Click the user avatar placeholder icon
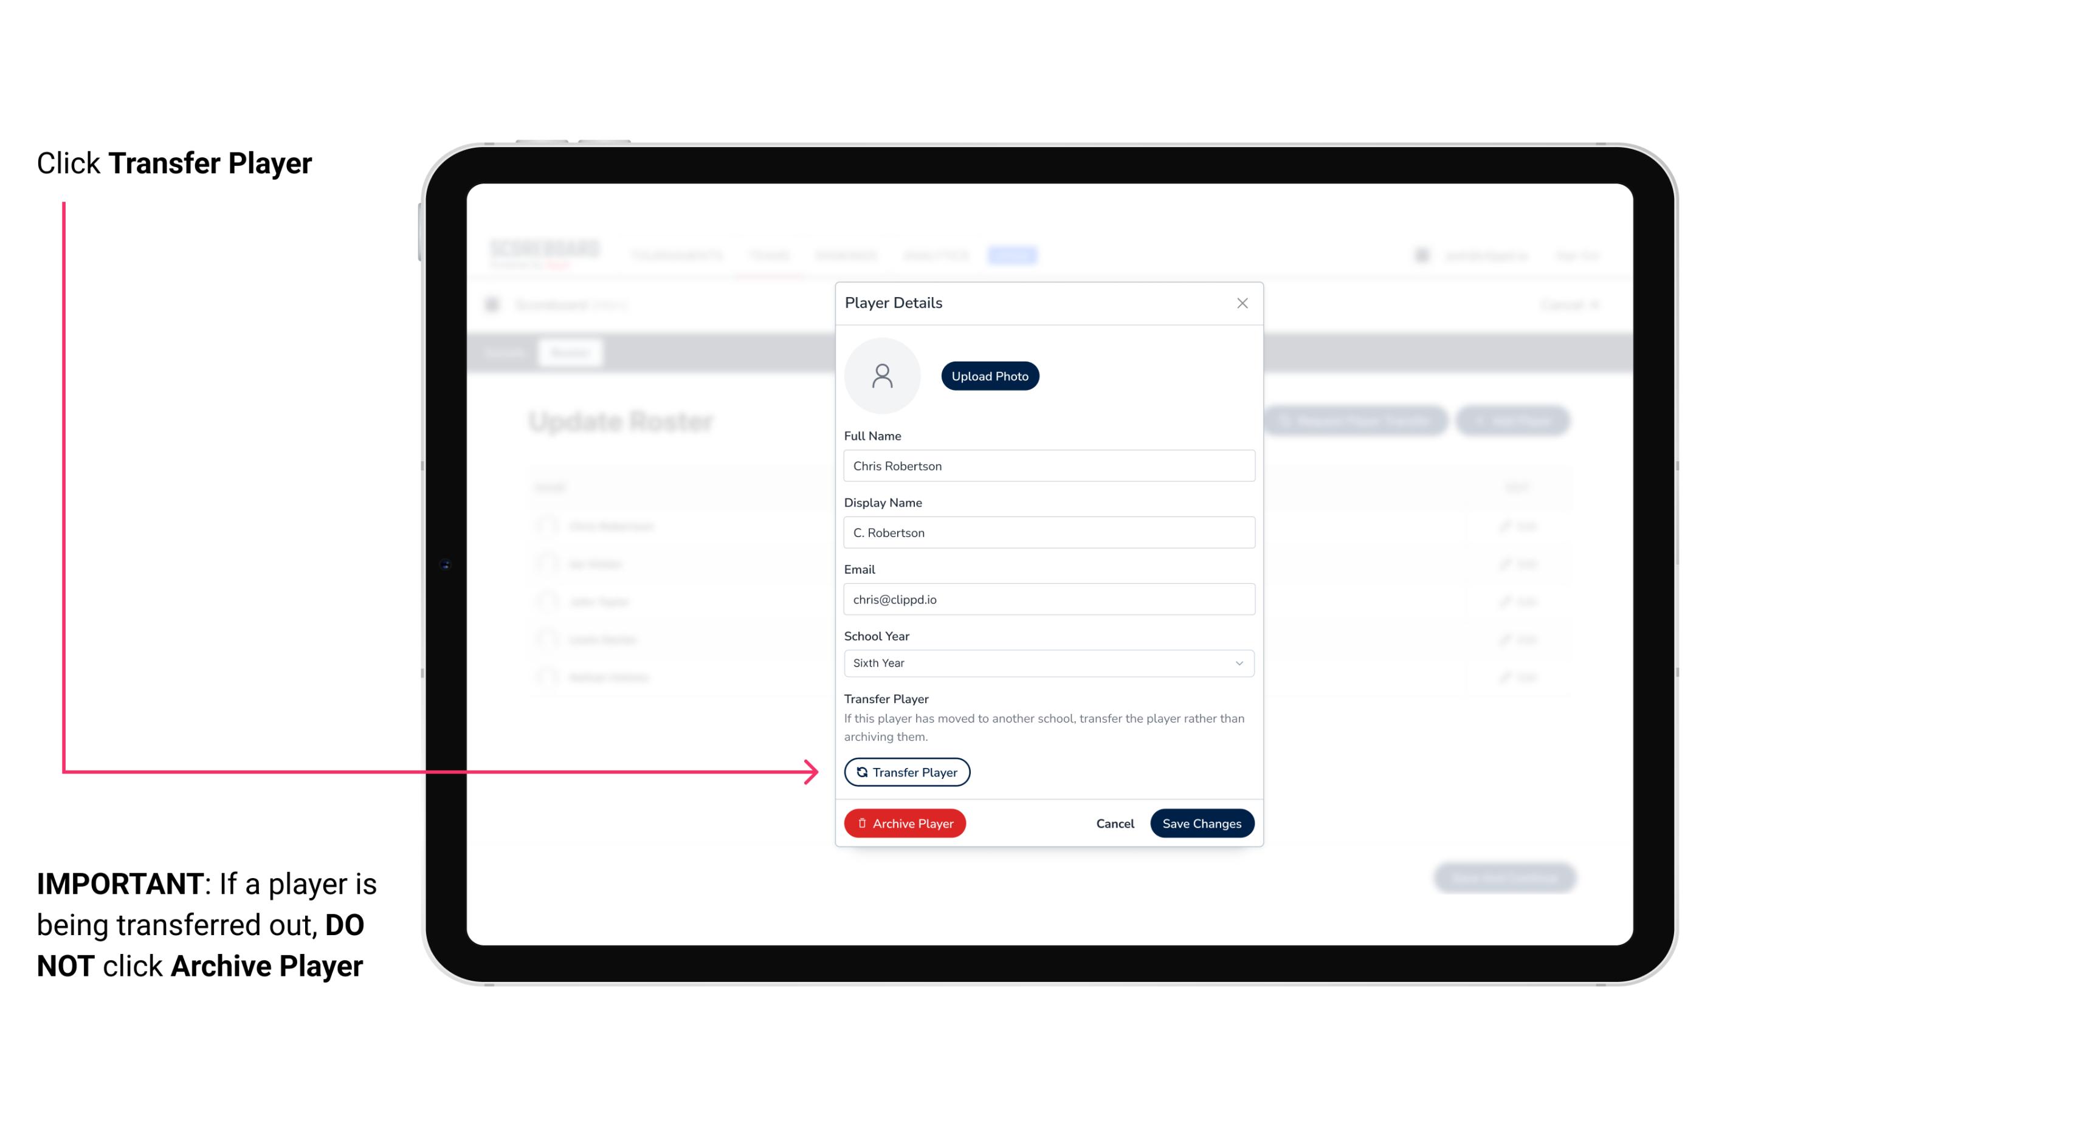The width and height of the screenshot is (2099, 1129). pos(882,376)
